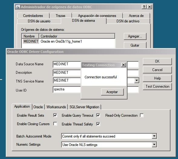Open the Oracle tab in driver configuration
Image resolution: width=178 pixels, height=159 pixels.
pos(38,107)
